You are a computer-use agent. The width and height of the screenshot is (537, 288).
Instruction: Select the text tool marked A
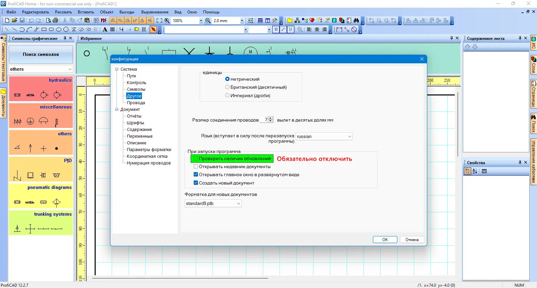pos(105,29)
